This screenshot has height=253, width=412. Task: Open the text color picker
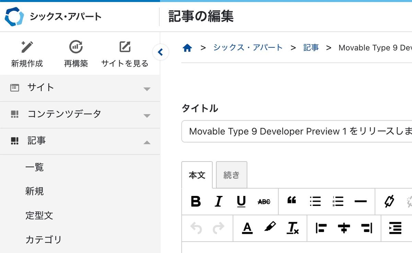point(247,228)
